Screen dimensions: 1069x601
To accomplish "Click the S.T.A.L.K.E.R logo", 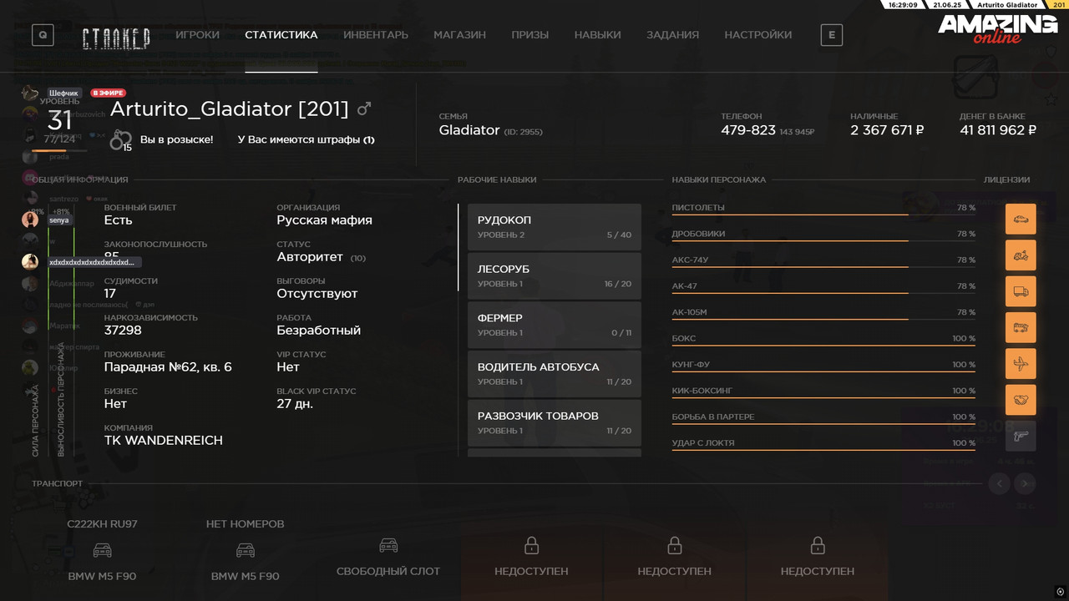I will coord(116,38).
